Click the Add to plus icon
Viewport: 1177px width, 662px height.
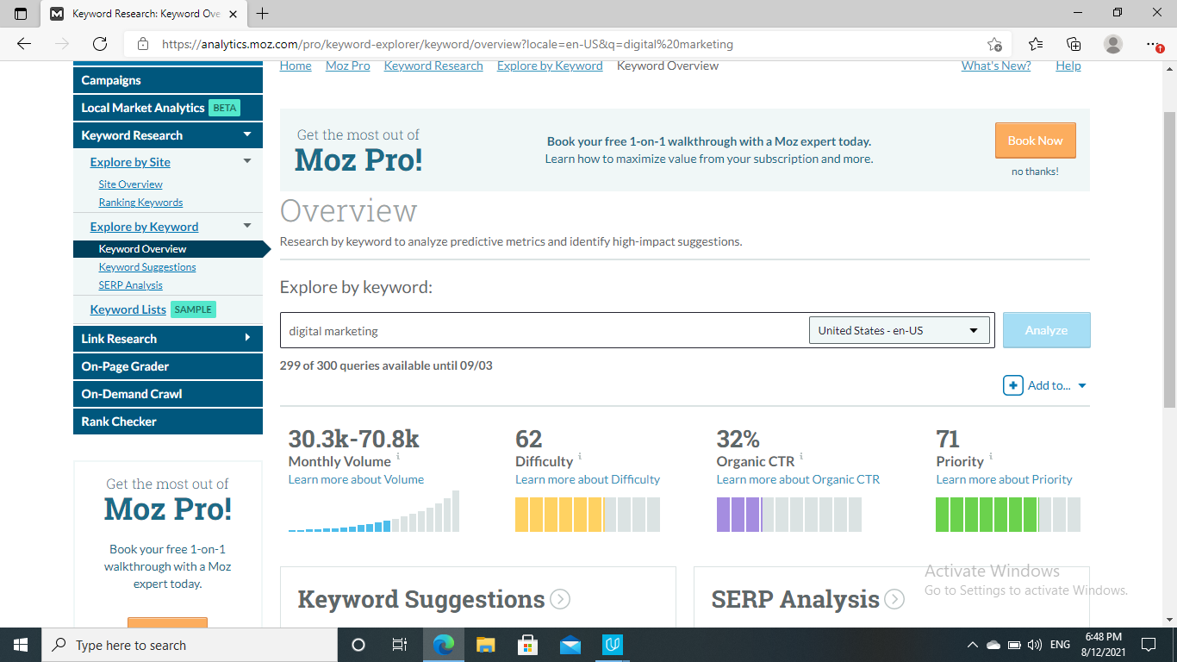pyautogui.click(x=1013, y=385)
